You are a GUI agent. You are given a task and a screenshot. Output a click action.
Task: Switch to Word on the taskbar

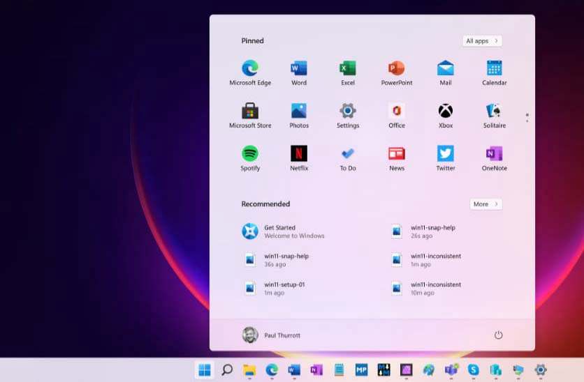tap(294, 369)
